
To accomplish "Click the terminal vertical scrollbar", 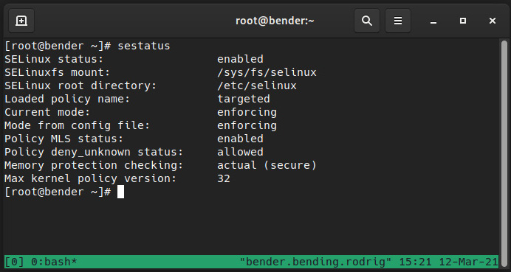I will [x=504, y=147].
